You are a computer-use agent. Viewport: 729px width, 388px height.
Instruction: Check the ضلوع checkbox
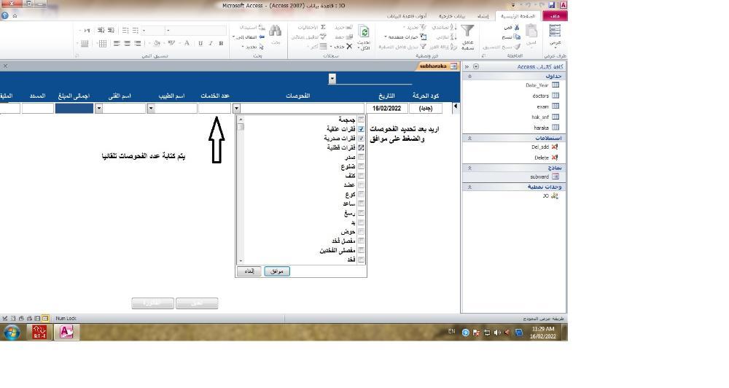pos(362,166)
